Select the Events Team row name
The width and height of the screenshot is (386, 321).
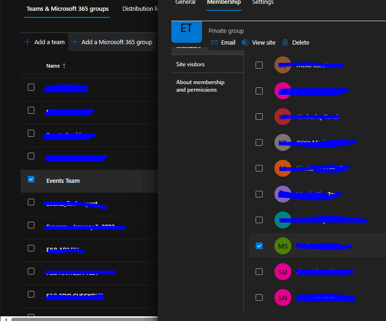tap(63, 181)
